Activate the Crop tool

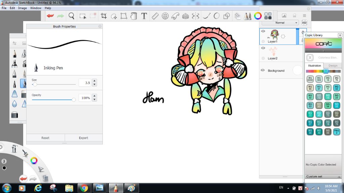pos(103,16)
